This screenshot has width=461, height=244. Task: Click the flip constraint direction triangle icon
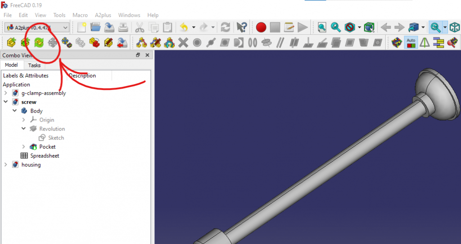[425, 43]
